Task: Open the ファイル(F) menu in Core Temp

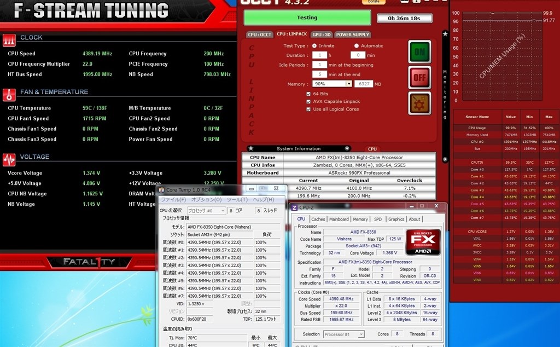Action: click(x=173, y=199)
